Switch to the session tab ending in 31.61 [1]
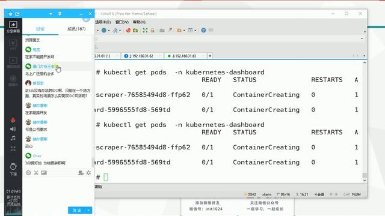This screenshot has height=216, width=385. tap(107, 56)
